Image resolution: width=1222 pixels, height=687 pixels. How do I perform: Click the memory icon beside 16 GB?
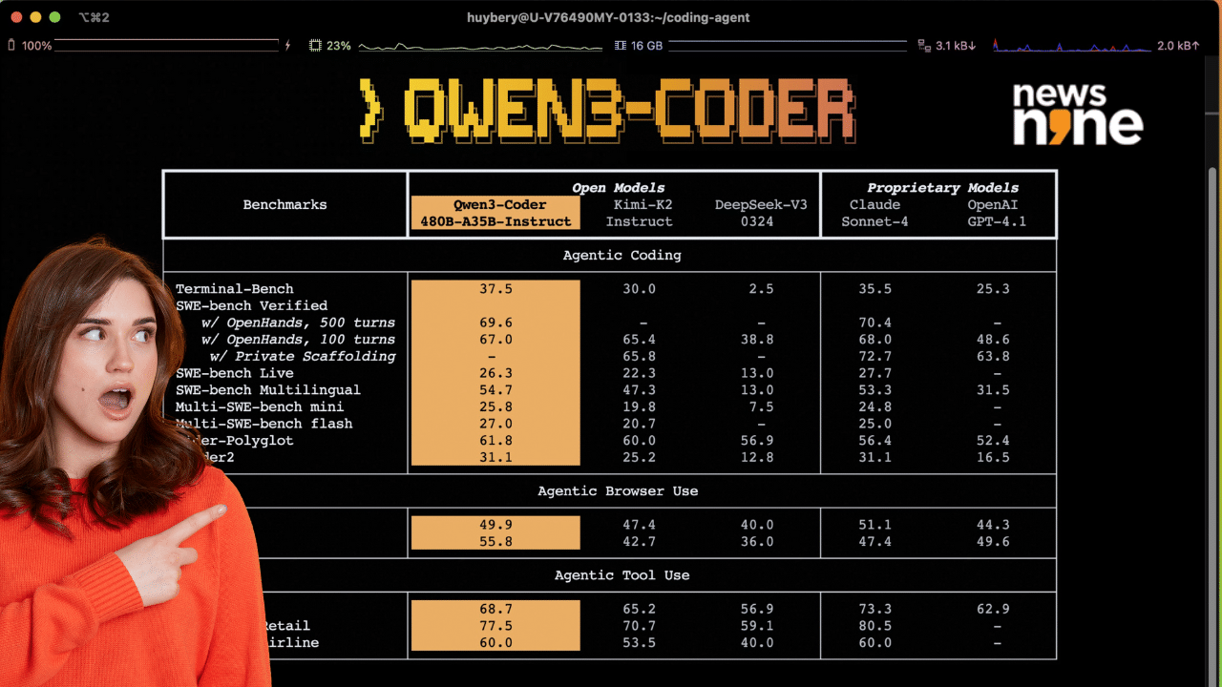[x=621, y=45]
